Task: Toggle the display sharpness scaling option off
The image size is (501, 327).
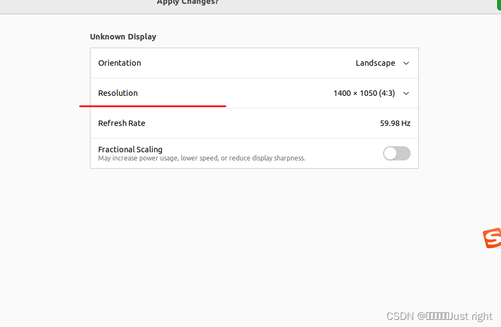Action: pyautogui.click(x=396, y=153)
